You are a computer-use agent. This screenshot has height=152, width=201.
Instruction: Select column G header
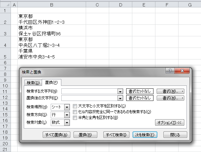click(190, 5)
